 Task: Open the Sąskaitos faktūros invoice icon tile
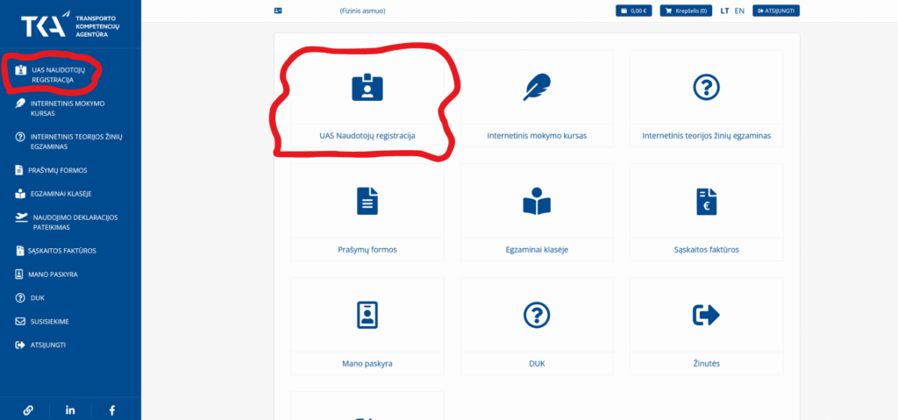coord(706,201)
